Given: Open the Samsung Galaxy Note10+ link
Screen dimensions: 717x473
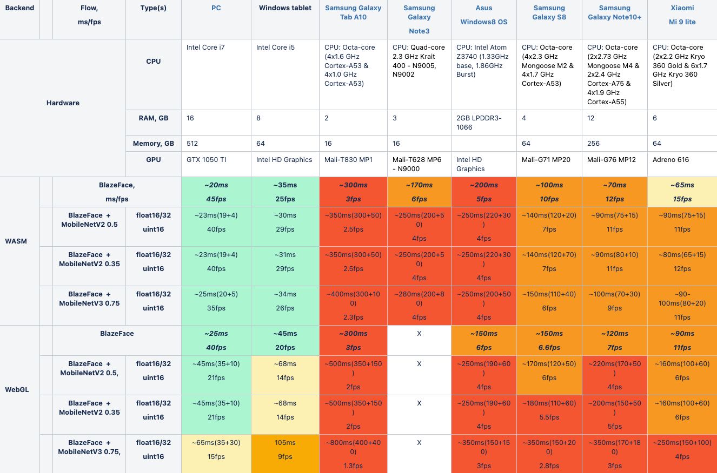Looking at the screenshot, I should pyautogui.click(x=615, y=12).
